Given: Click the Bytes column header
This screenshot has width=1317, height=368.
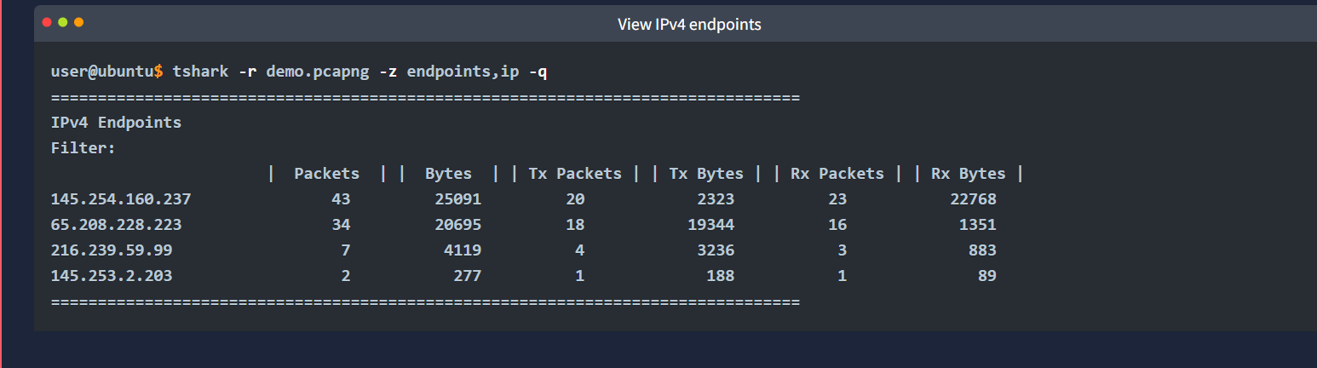Looking at the screenshot, I should 448,174.
